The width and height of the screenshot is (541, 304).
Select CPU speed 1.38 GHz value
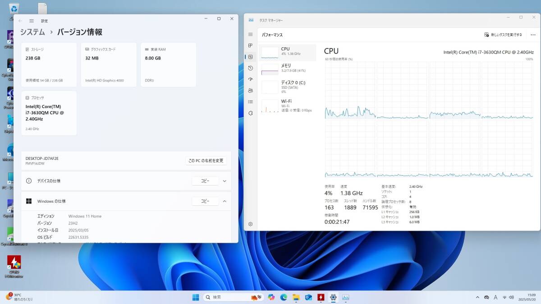coord(351,193)
